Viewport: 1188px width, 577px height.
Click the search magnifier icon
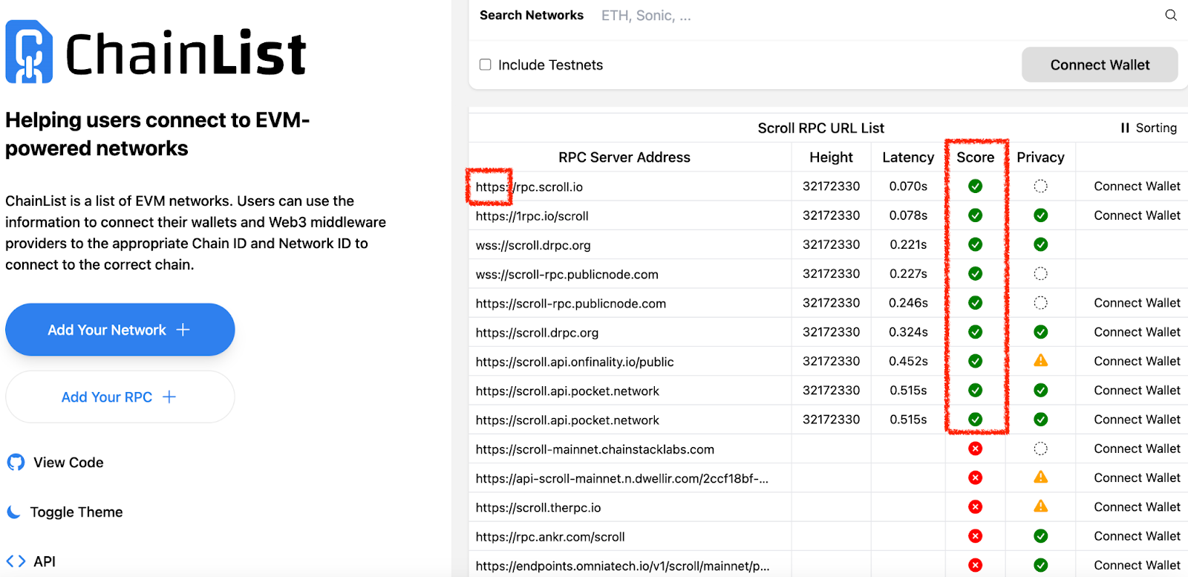[1171, 15]
